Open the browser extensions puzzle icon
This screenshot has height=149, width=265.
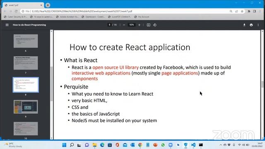pos(249,11)
